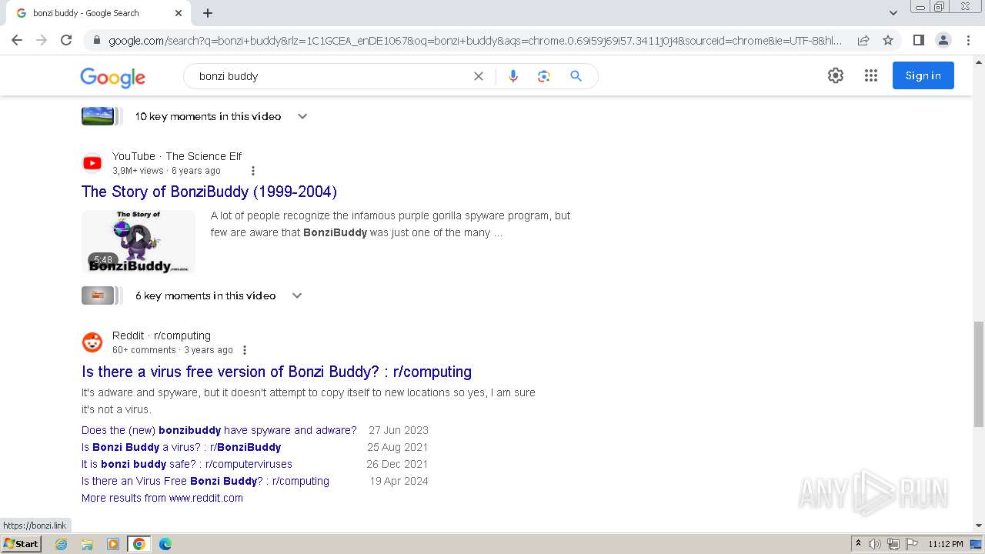Viewport: 985px width, 554px height.
Task: Open The Story of BonziBuddy (1999-2004)
Action: [209, 192]
